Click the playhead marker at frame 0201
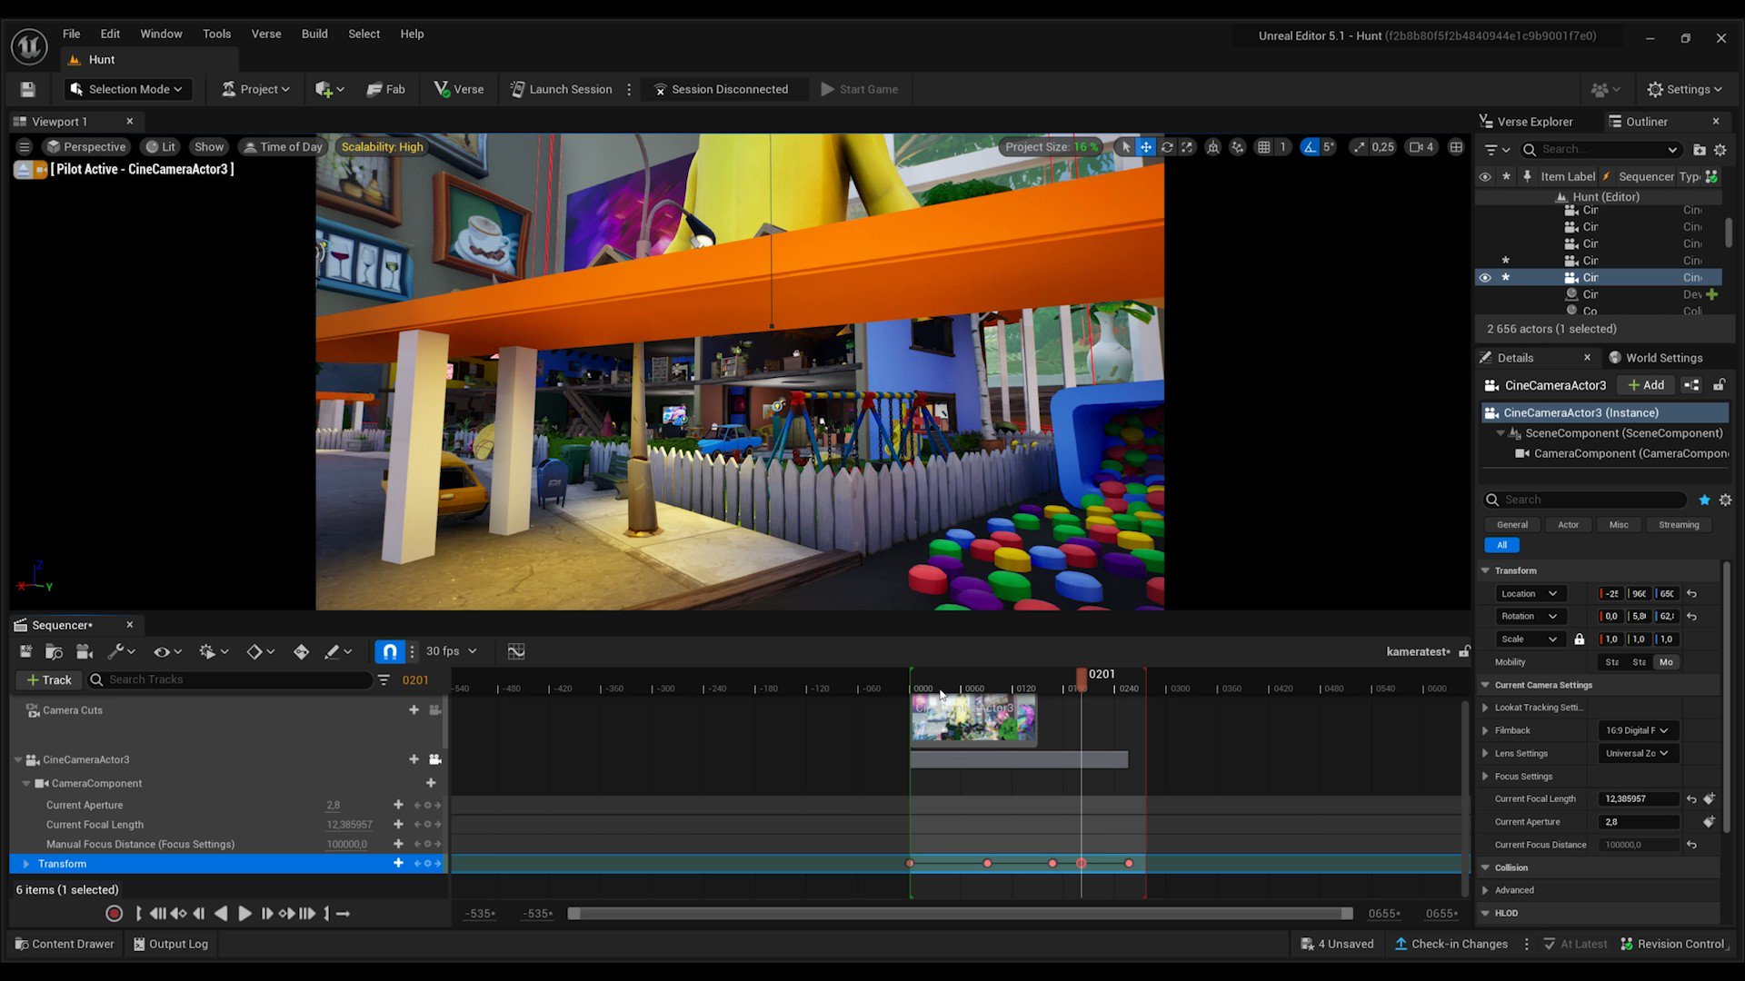1745x981 pixels. pyautogui.click(x=1082, y=677)
